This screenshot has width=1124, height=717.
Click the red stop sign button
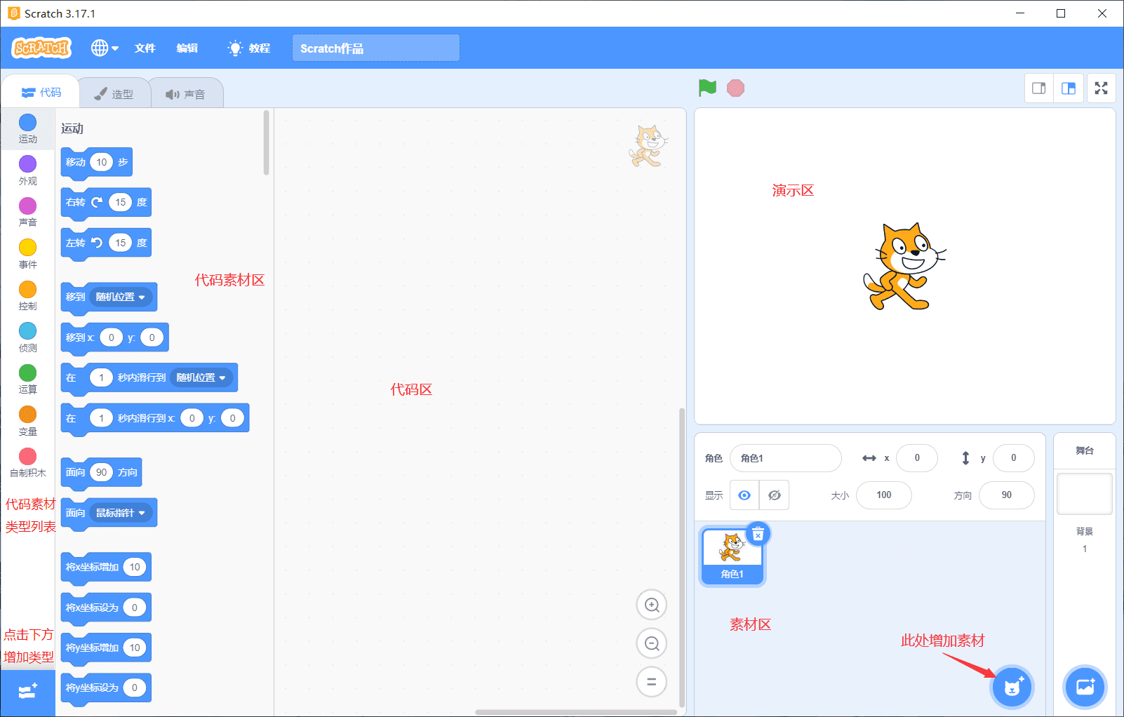tap(735, 88)
